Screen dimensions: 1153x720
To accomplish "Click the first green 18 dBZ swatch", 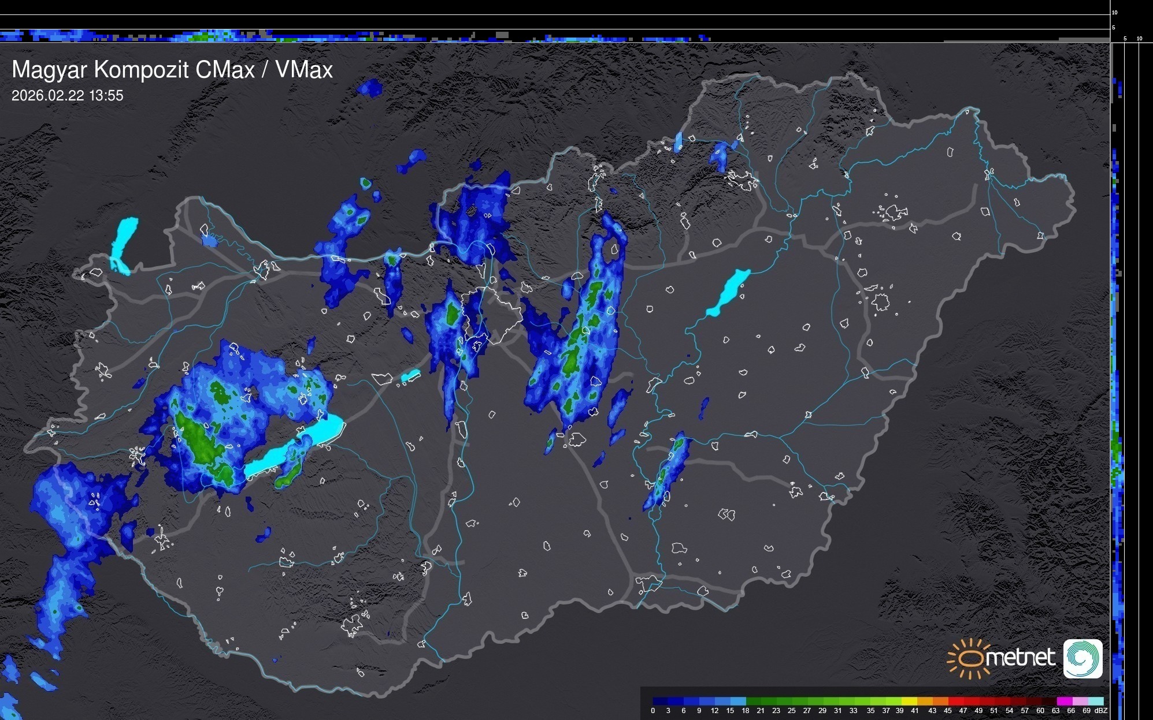I will tap(754, 701).
